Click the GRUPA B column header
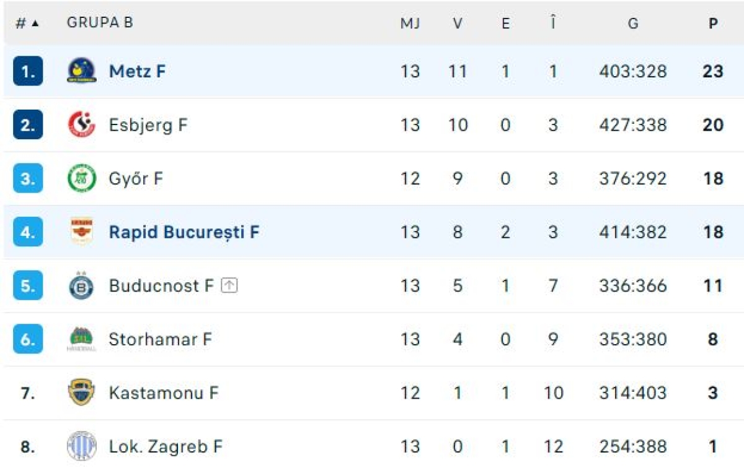Screen dimensions: 744x468 click(x=100, y=23)
